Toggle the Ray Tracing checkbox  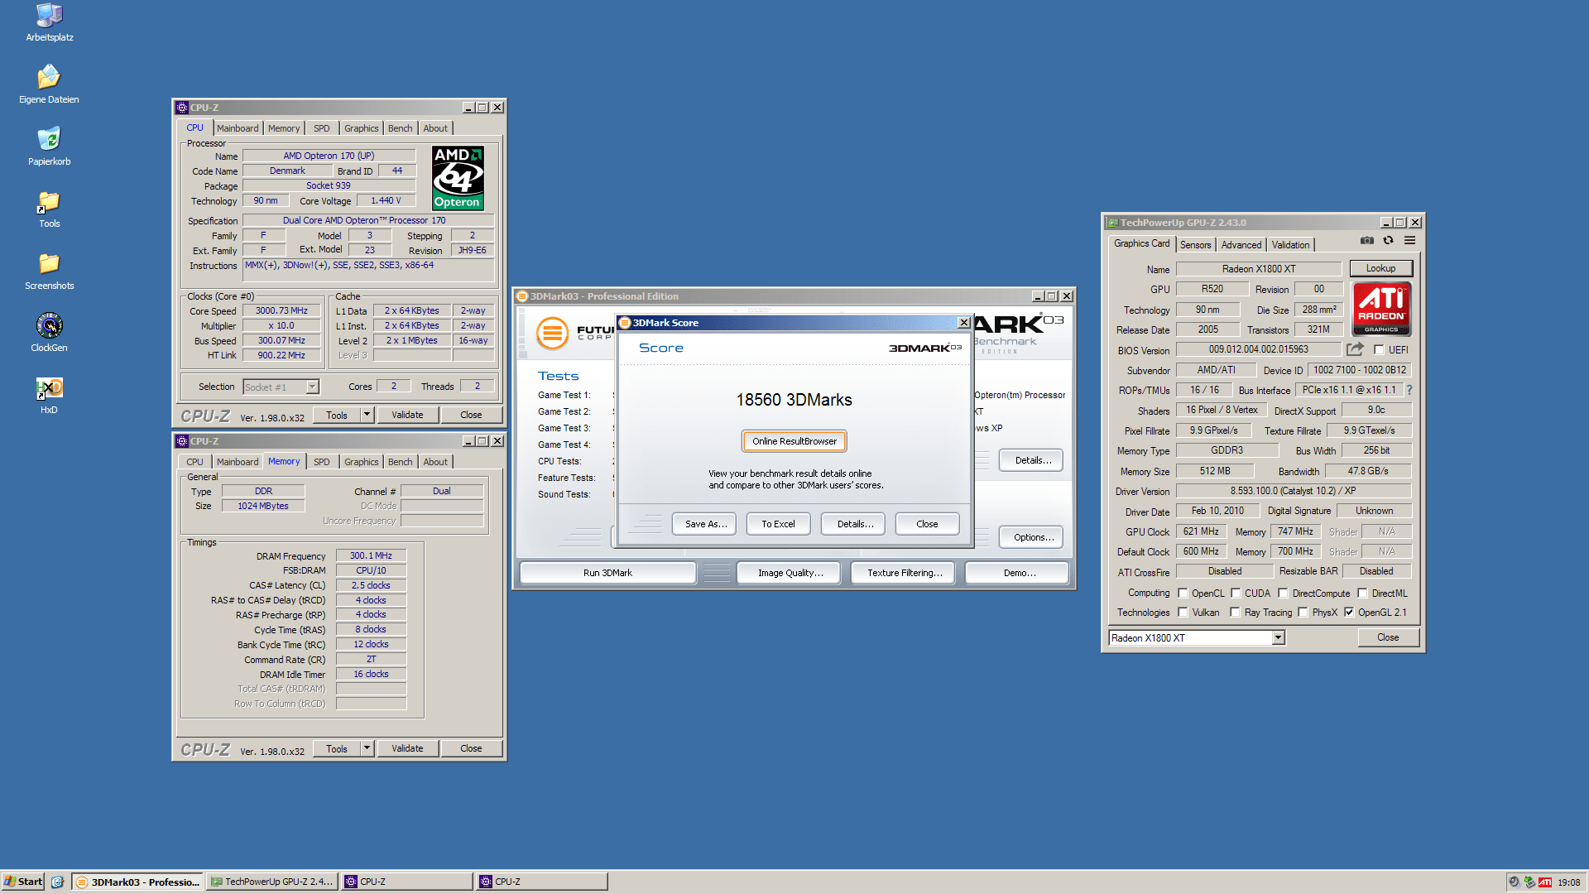pyautogui.click(x=1235, y=612)
